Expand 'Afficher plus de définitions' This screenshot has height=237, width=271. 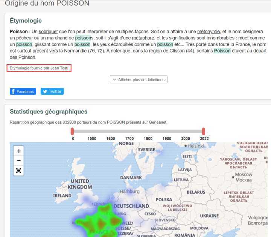[x=139, y=80]
